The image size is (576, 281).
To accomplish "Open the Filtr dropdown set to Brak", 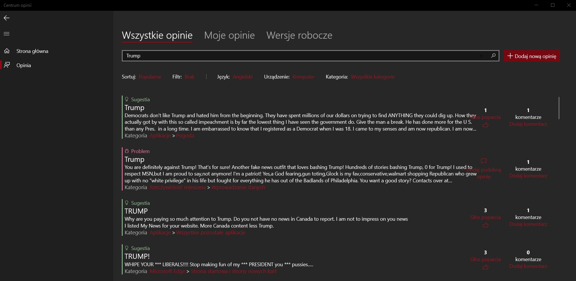I will click(x=190, y=77).
